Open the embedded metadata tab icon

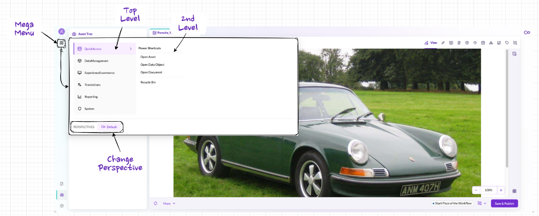(451, 43)
